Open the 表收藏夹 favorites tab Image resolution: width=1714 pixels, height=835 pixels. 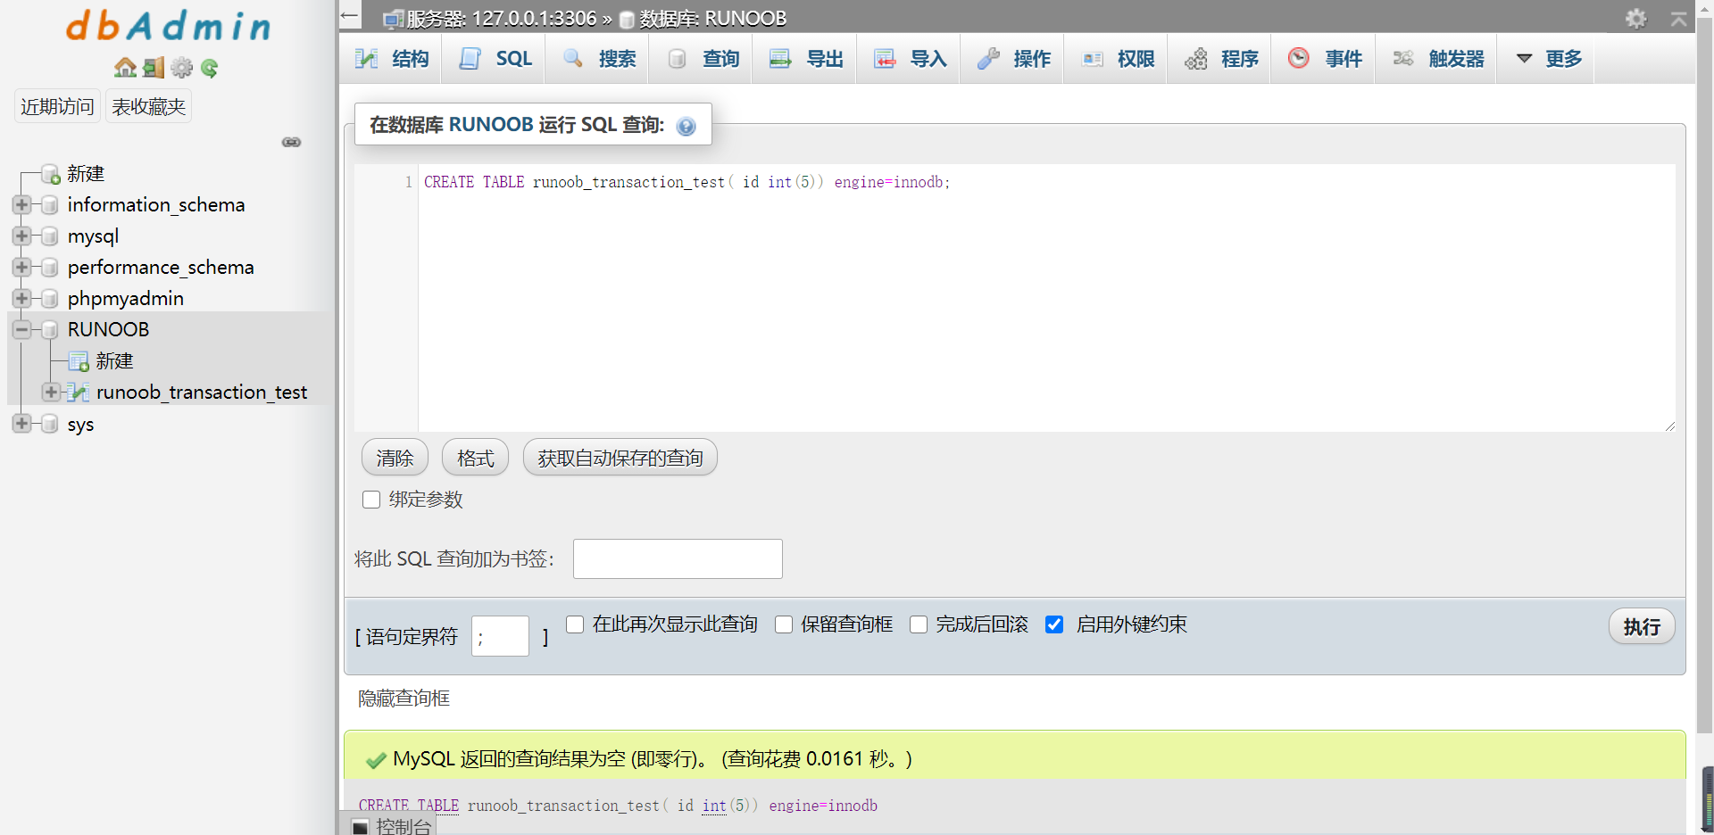pos(148,106)
